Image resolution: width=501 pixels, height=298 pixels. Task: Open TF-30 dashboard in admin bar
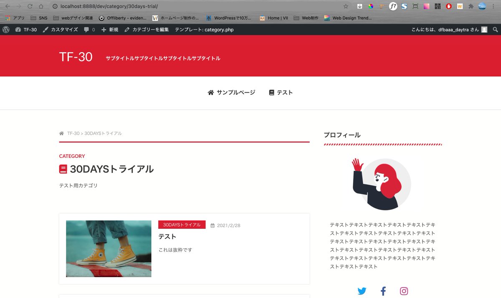[x=26, y=30]
